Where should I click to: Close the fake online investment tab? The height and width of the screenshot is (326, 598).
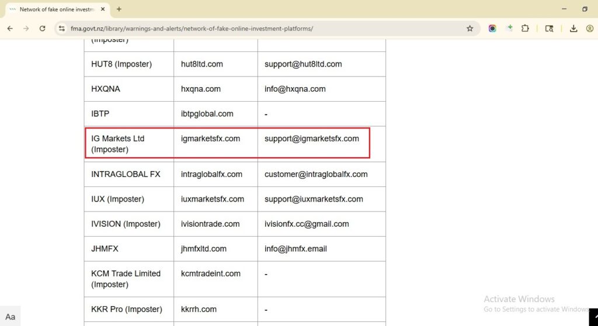pos(103,9)
